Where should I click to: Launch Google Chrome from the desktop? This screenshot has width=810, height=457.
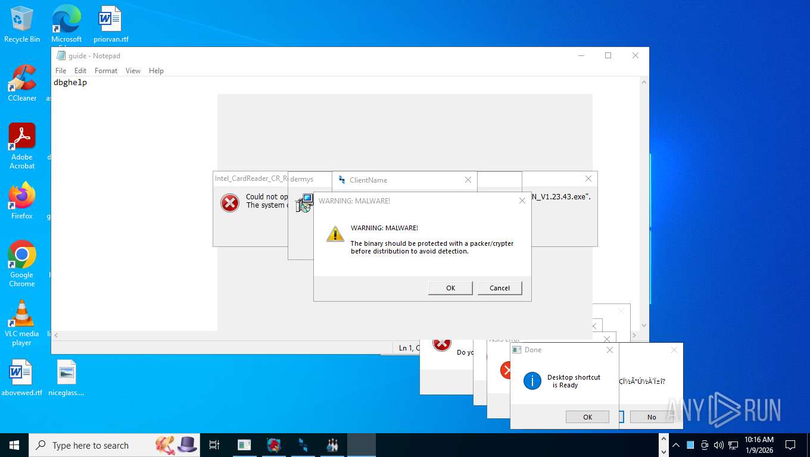(x=22, y=264)
